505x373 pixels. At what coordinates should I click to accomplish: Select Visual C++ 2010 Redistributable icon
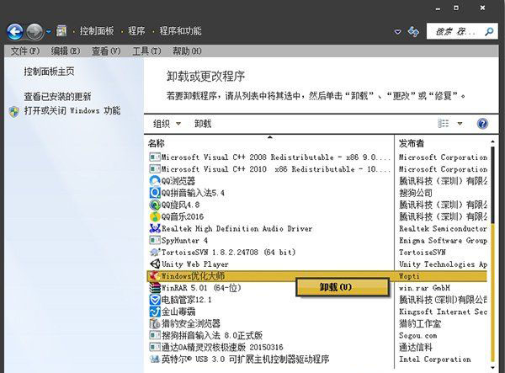tap(155, 168)
